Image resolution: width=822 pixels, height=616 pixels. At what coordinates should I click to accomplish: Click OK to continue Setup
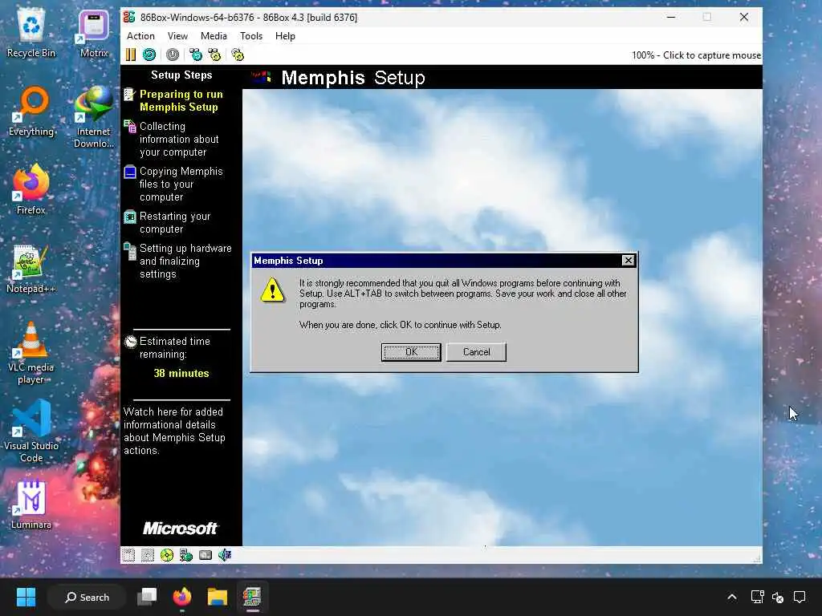coord(411,352)
